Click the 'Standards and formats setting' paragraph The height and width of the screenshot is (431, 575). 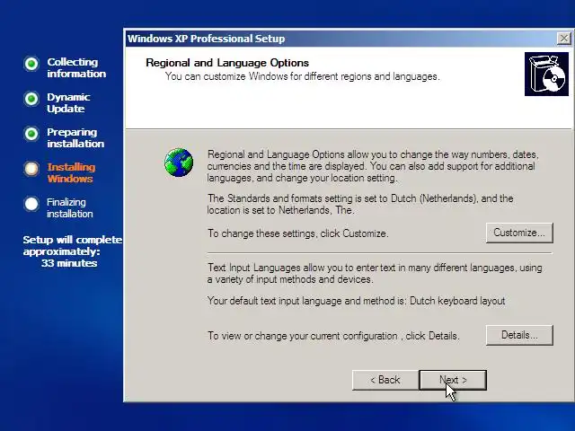[x=360, y=204]
